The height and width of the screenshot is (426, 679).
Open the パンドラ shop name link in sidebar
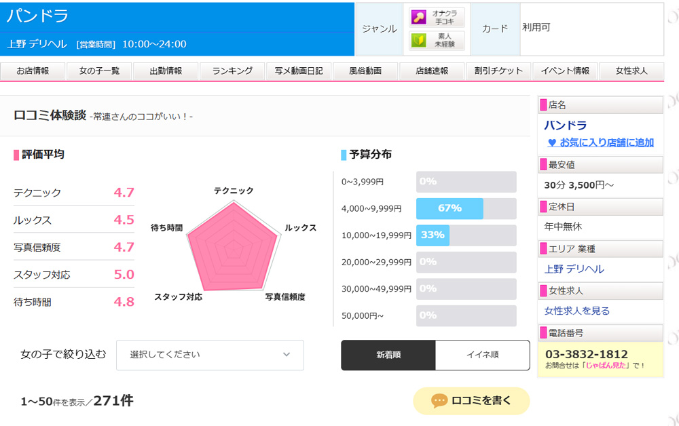pyautogui.click(x=565, y=125)
